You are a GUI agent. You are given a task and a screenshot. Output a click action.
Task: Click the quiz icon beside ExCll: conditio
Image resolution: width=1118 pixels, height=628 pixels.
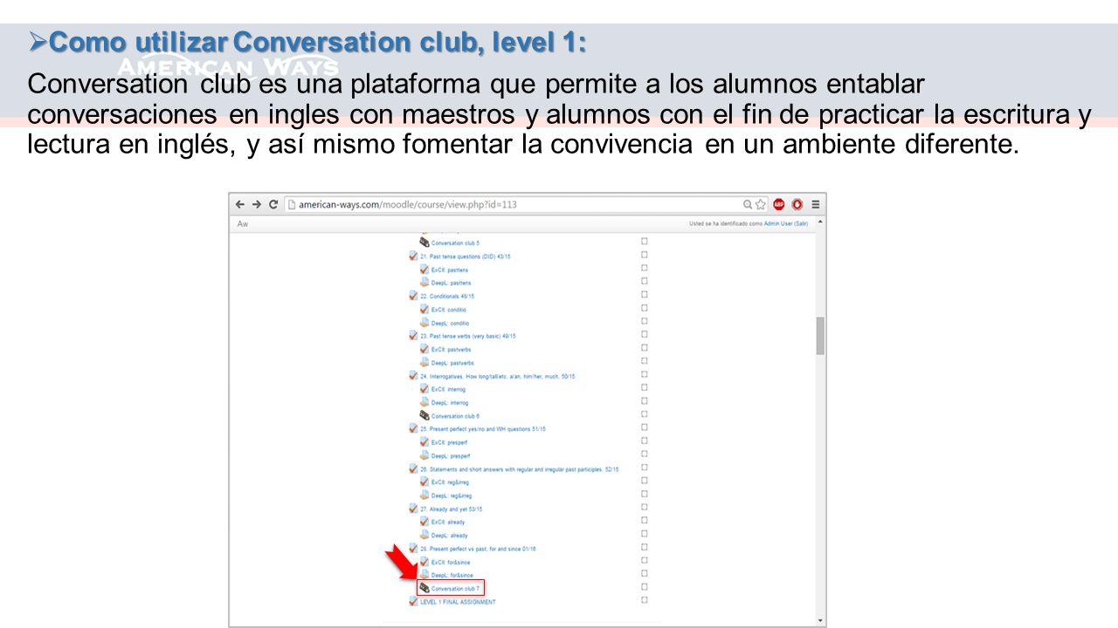(x=424, y=309)
